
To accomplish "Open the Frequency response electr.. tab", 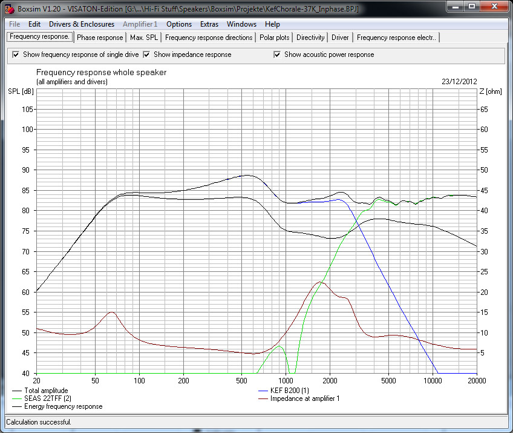I will (x=396, y=38).
